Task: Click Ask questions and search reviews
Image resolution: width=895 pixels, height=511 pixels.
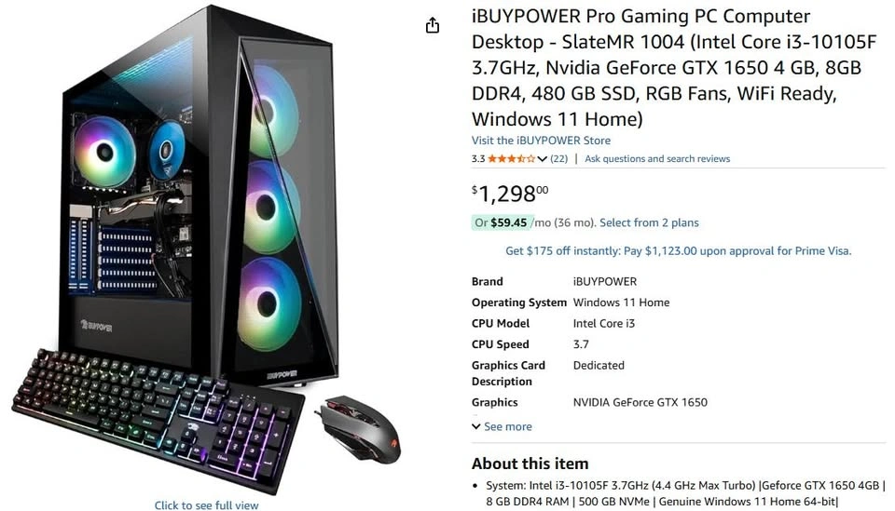Action: [x=657, y=159]
